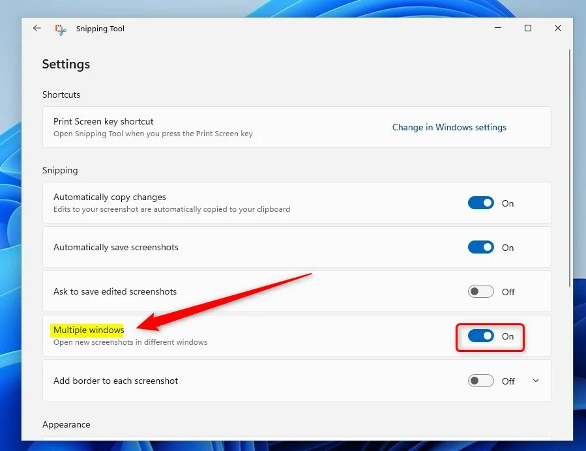Click the Snipping section heading

[x=60, y=170]
